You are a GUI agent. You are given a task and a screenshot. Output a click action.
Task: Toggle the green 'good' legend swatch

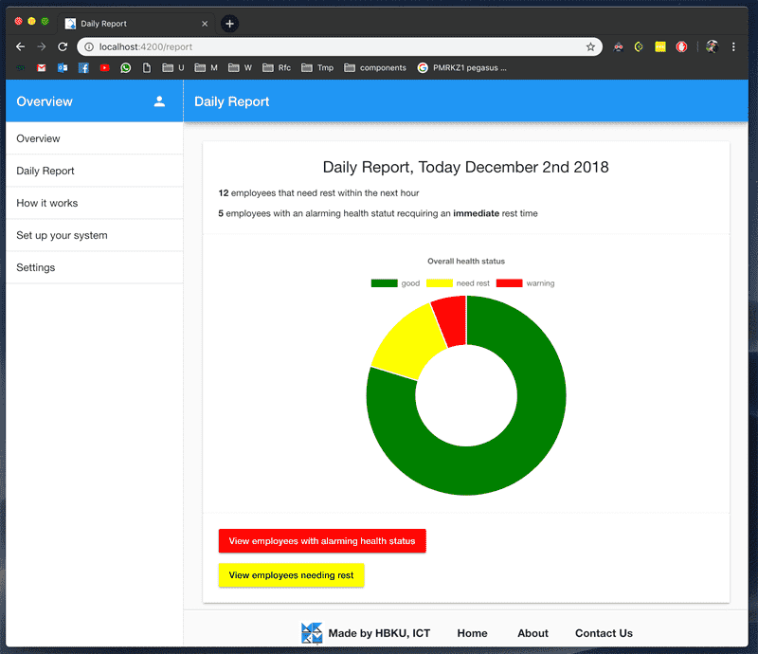(x=385, y=283)
